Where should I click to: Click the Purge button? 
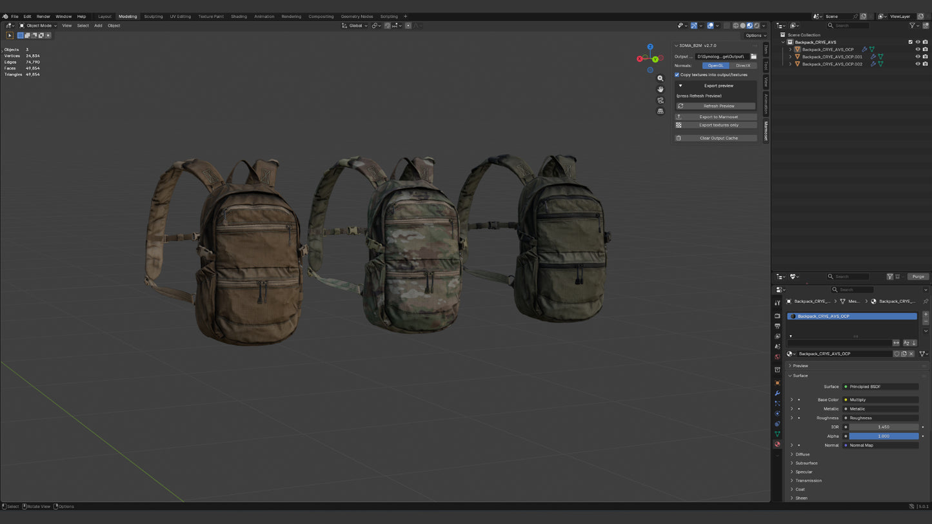pos(918,277)
